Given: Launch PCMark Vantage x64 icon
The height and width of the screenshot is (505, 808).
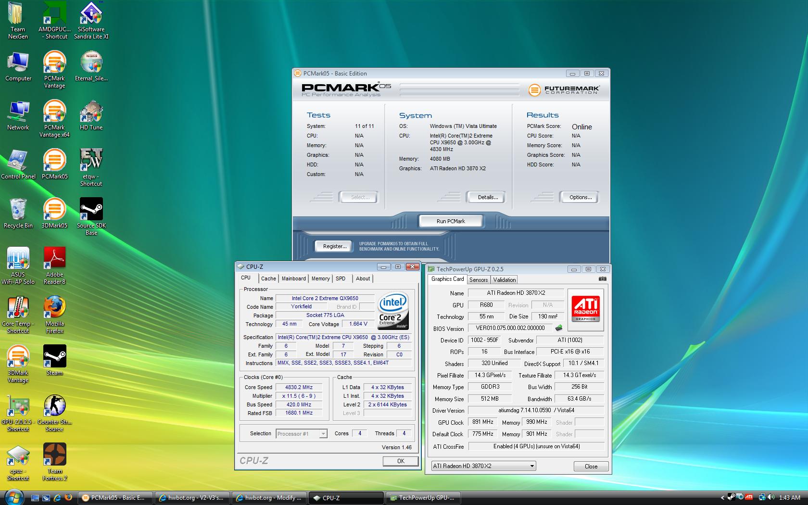Looking at the screenshot, I should point(54,119).
